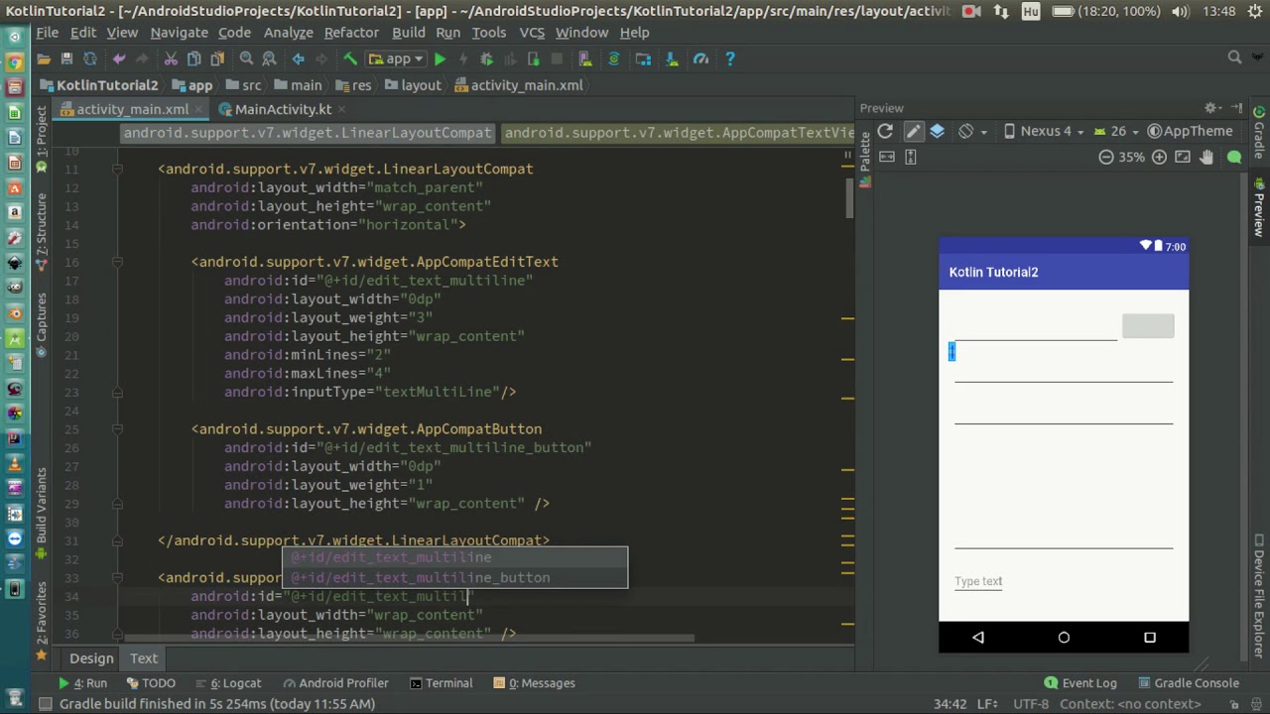
Task: Switch to the Design tab
Action: click(91, 658)
